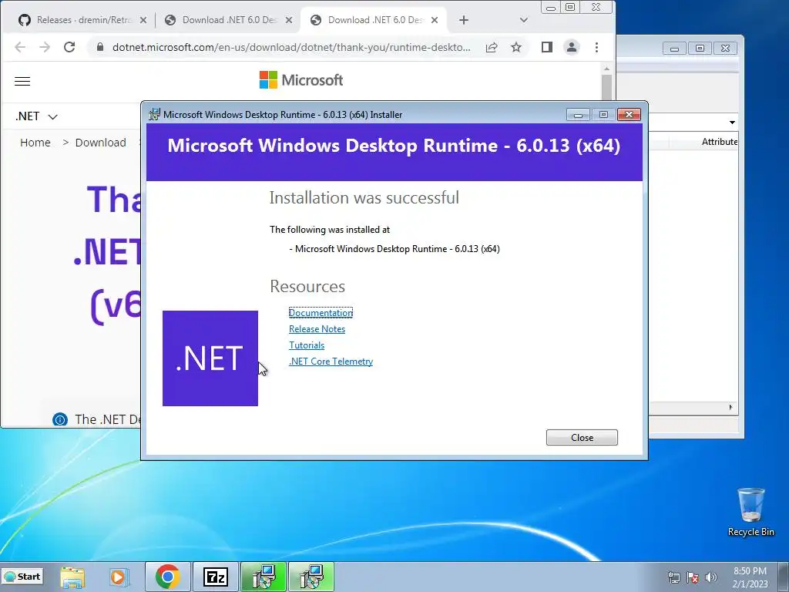Share this page icon in Chrome
789x592 pixels.
pos(492,47)
